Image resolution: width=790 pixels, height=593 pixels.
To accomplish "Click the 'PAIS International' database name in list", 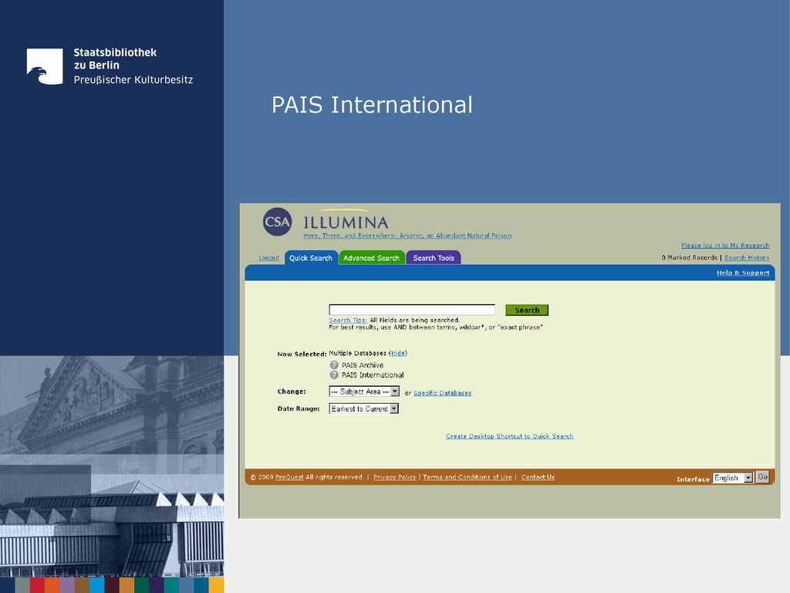I will click(x=373, y=374).
